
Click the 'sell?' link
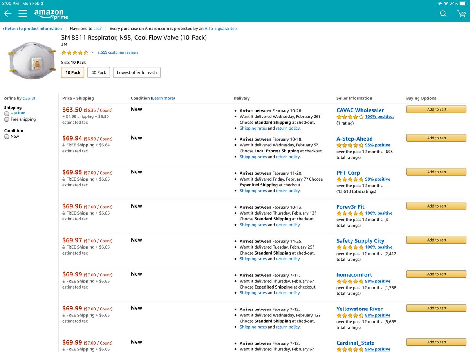(98, 29)
